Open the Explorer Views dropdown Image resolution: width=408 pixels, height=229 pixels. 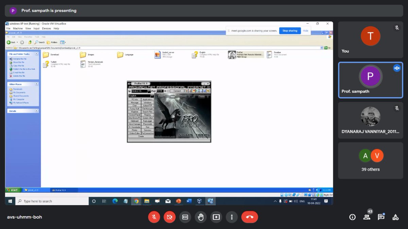[x=63, y=42]
